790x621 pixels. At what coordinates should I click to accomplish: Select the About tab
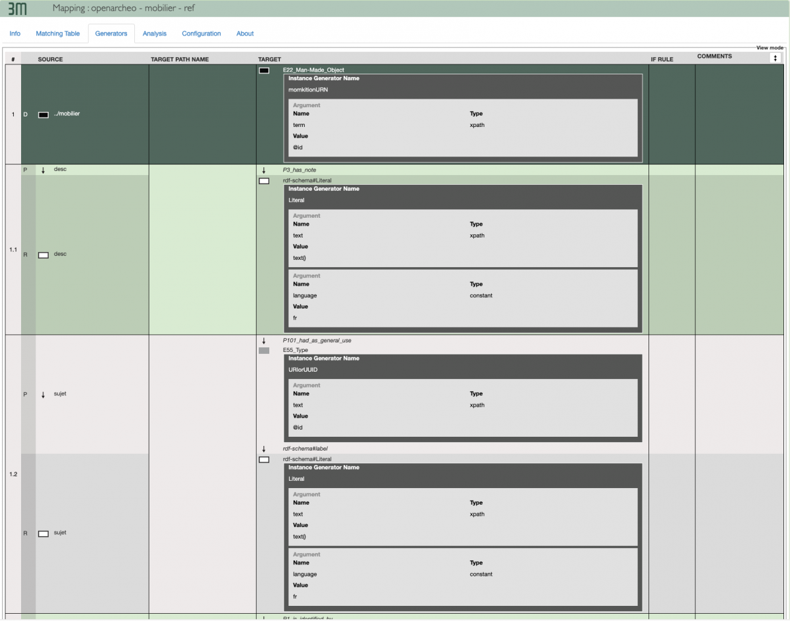pyautogui.click(x=245, y=34)
